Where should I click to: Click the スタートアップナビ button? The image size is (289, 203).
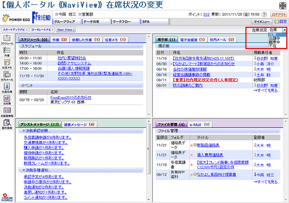[15, 29]
